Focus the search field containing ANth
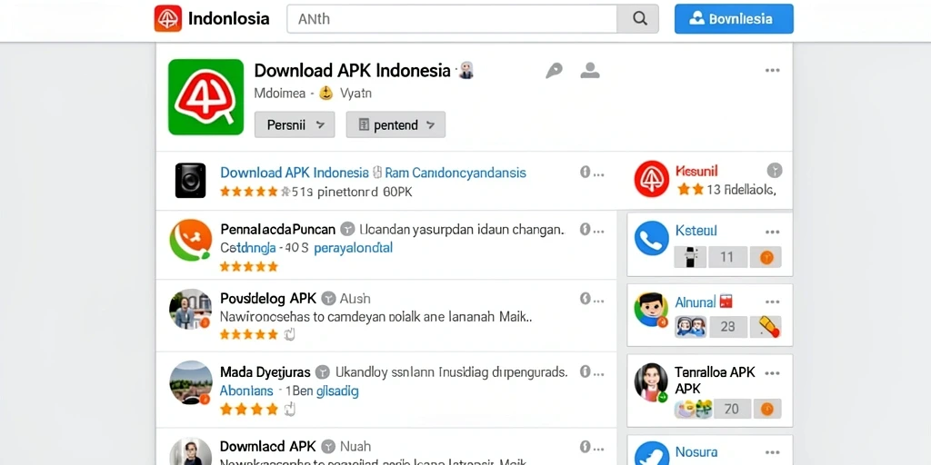 [452, 18]
